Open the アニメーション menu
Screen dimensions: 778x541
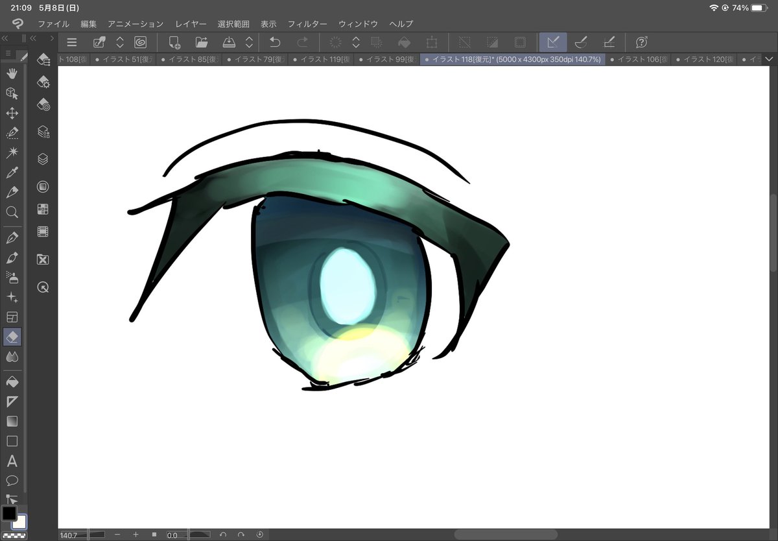coord(136,23)
